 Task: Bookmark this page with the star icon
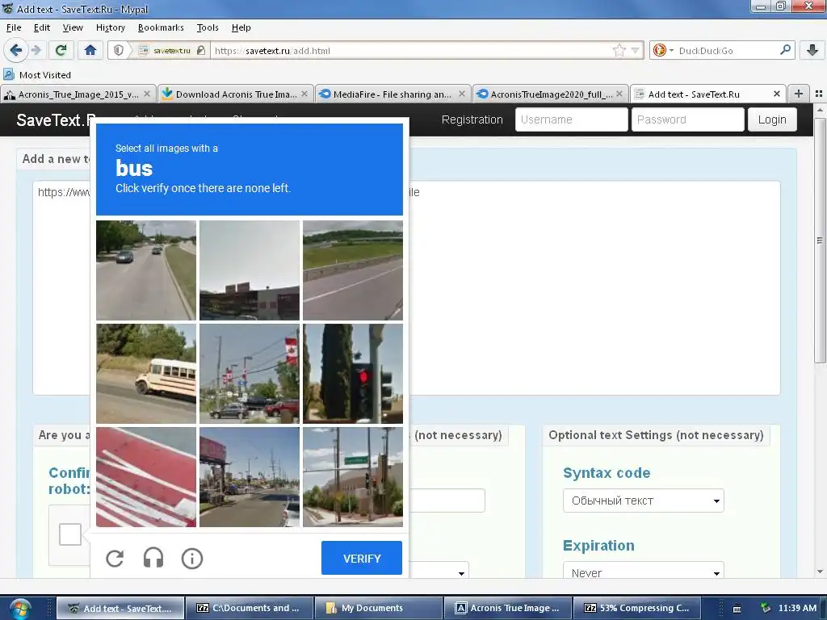click(619, 50)
